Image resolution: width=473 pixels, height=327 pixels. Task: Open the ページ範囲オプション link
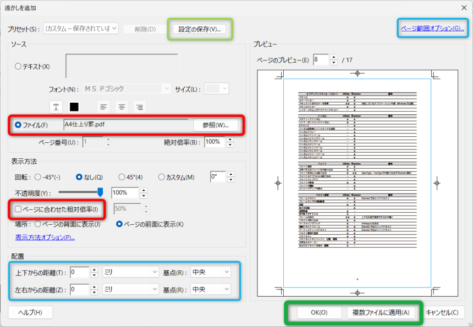pyautogui.click(x=432, y=28)
